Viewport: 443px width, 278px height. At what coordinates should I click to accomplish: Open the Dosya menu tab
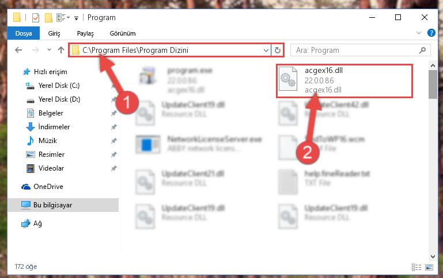click(24, 33)
